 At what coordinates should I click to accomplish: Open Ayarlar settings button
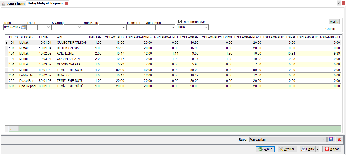[287, 149]
